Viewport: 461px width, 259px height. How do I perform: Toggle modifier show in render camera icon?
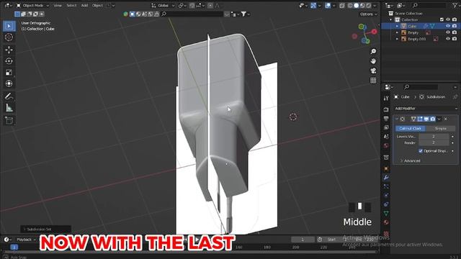pyautogui.click(x=432, y=119)
